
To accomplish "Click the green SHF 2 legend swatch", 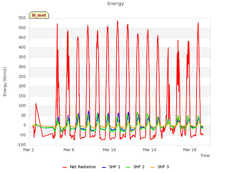I will (128, 167).
